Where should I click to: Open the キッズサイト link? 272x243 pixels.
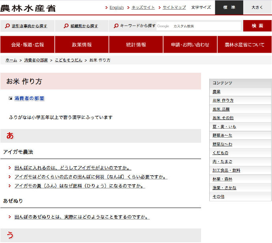[x=143, y=7]
